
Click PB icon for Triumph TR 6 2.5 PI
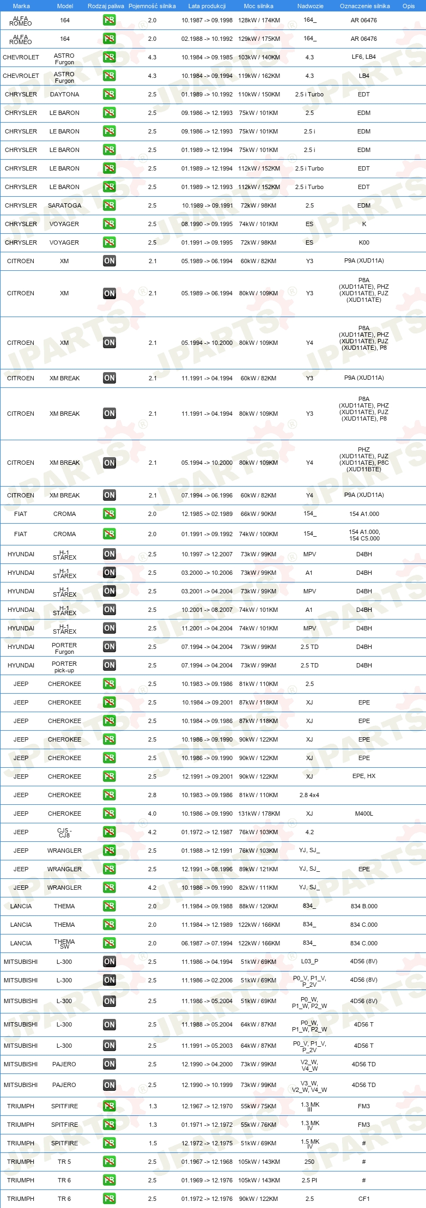point(109,1180)
